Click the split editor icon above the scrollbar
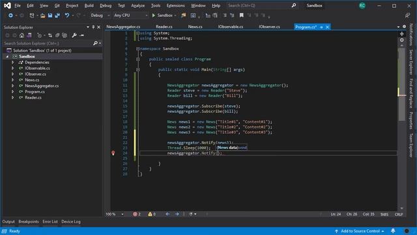Screen dimensions: 417x235 402,34
